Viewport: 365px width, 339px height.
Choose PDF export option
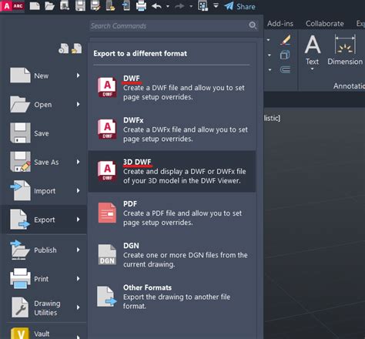pyautogui.click(x=172, y=213)
